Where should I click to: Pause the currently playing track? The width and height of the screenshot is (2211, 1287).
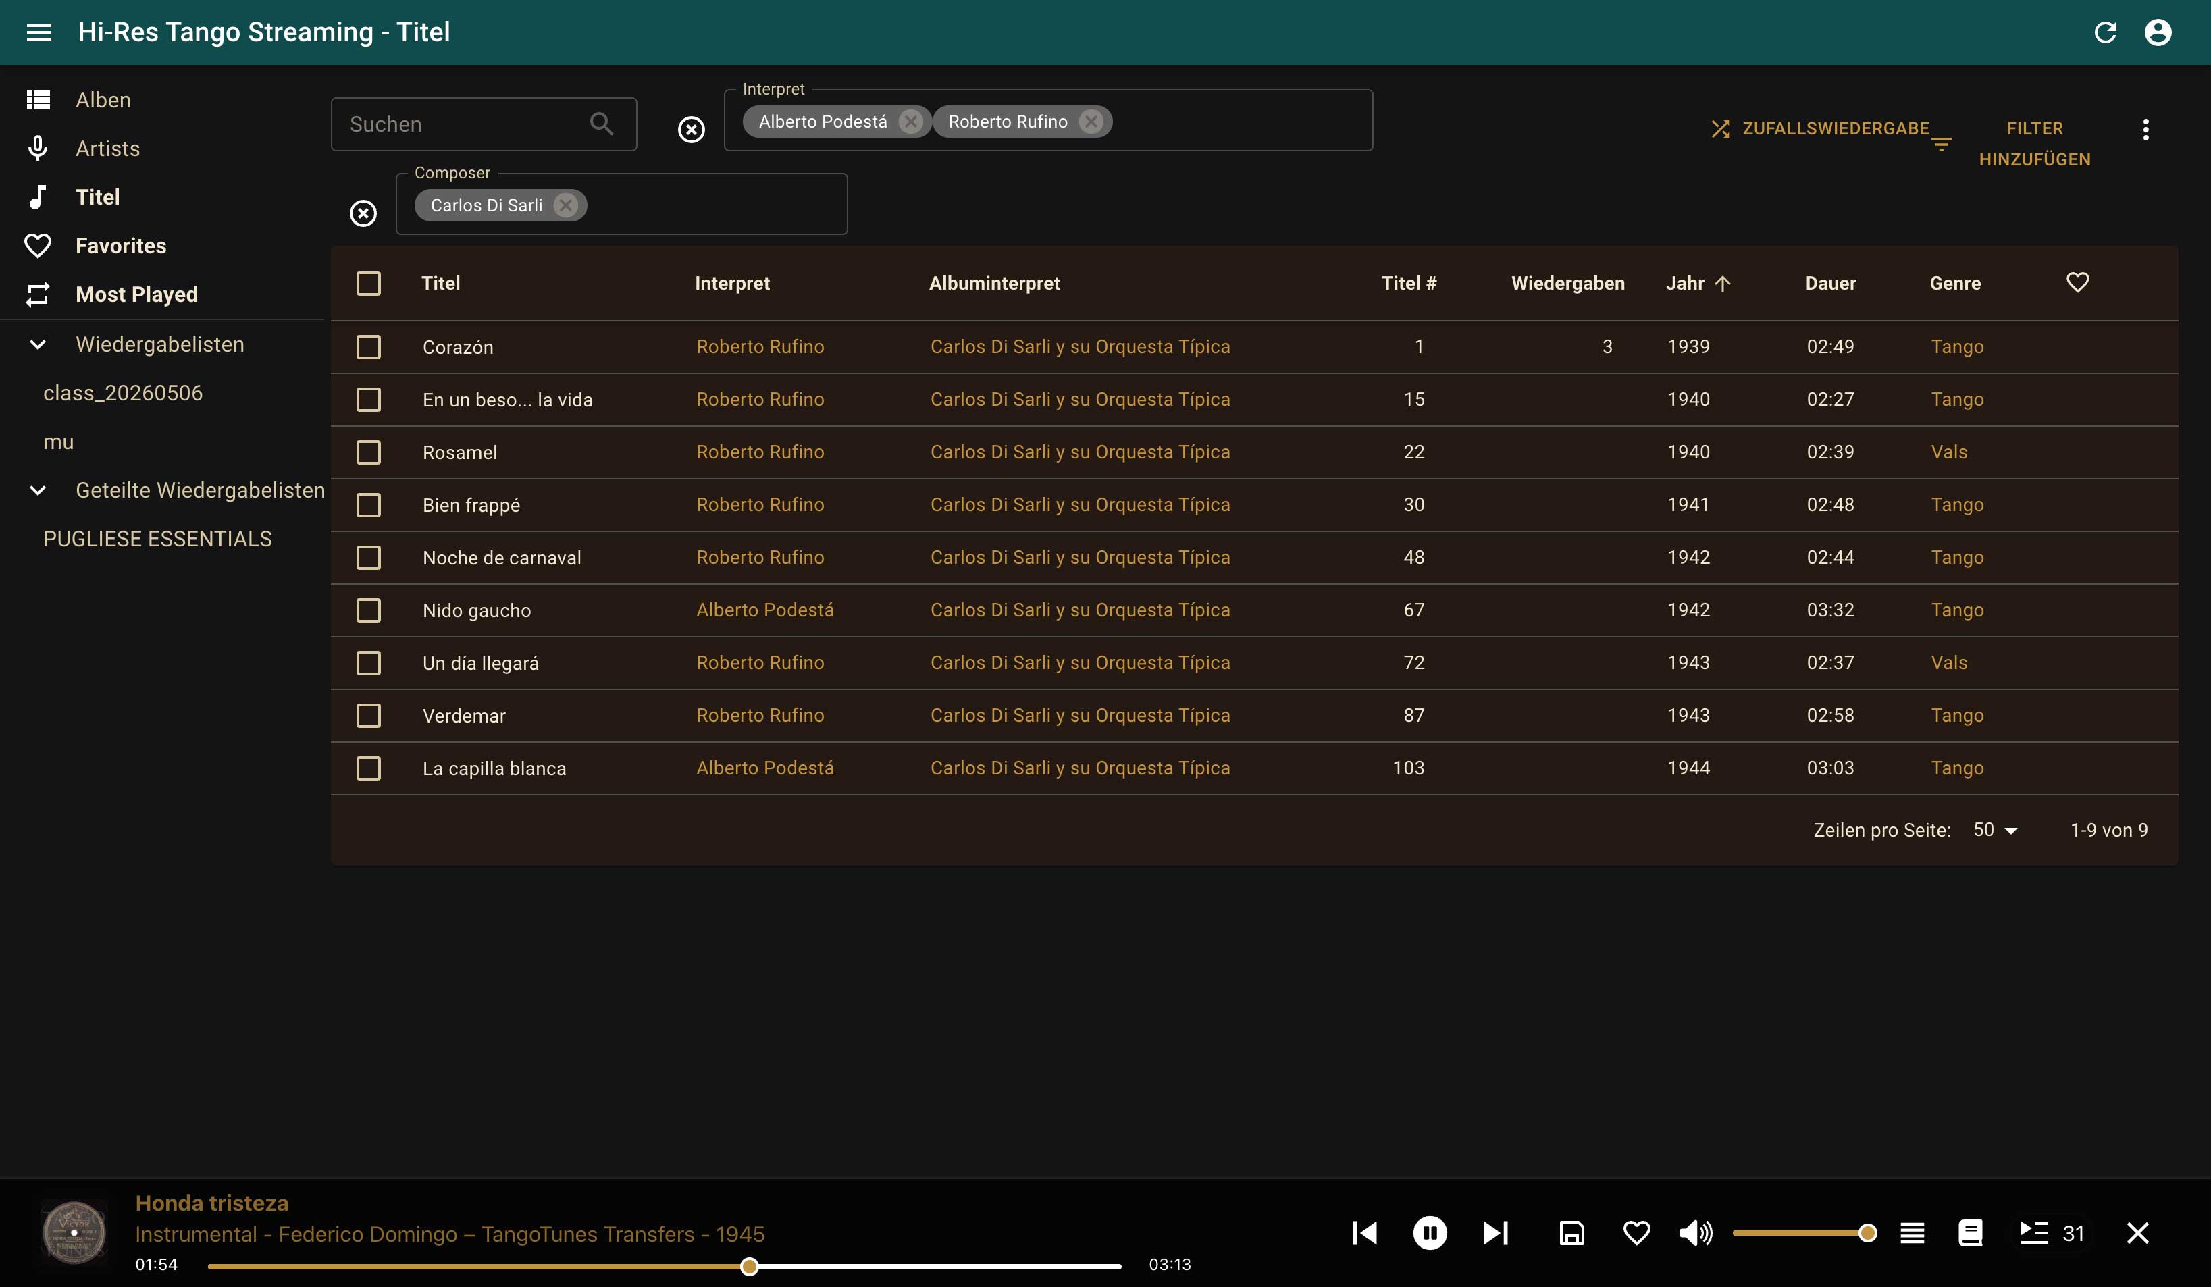[1429, 1232]
